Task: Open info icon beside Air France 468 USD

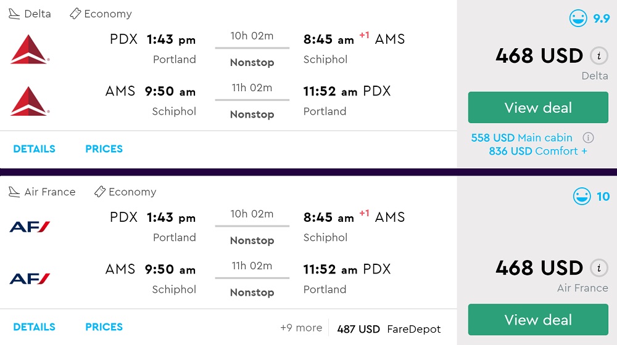Action: (x=597, y=268)
